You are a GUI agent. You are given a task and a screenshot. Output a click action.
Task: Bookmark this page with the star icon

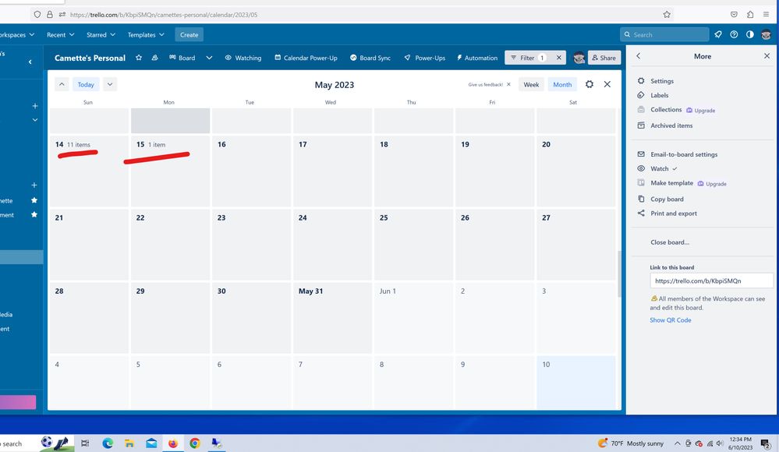pos(667,14)
